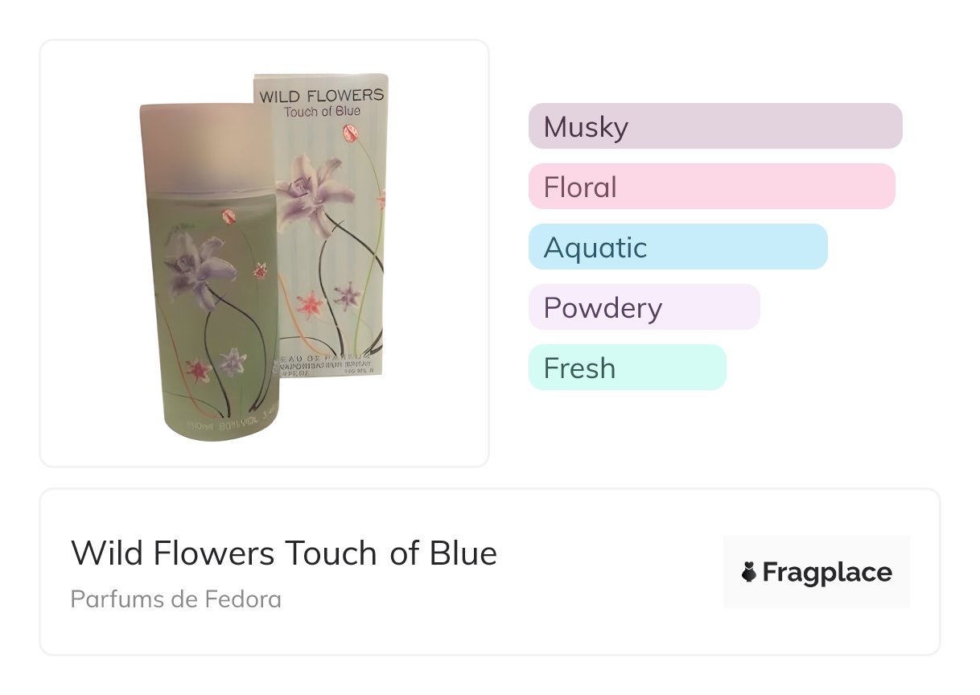The image size is (980, 695).
Task: Select the Fresh accord bar
Action: [627, 368]
